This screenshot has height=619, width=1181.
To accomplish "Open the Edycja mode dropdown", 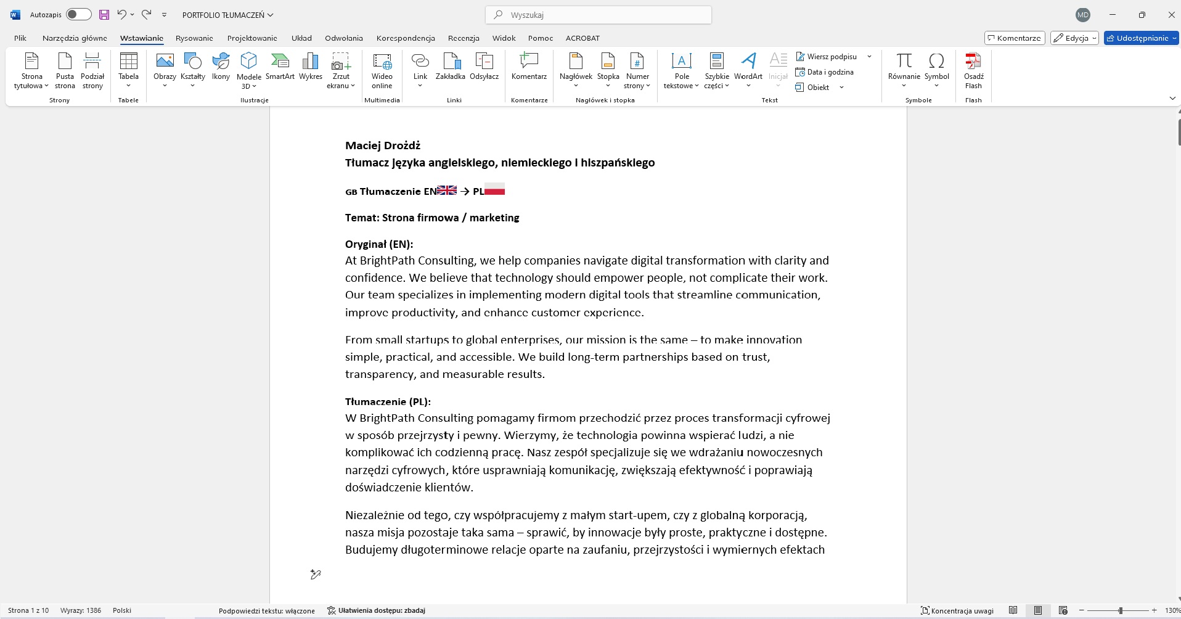I will point(1074,38).
